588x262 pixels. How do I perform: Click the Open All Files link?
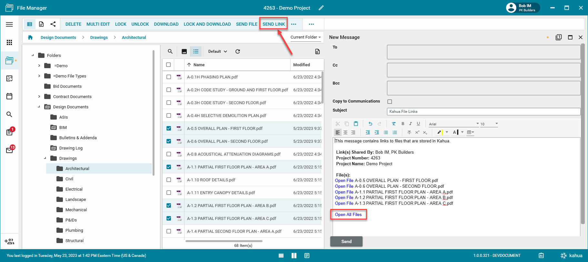click(348, 214)
